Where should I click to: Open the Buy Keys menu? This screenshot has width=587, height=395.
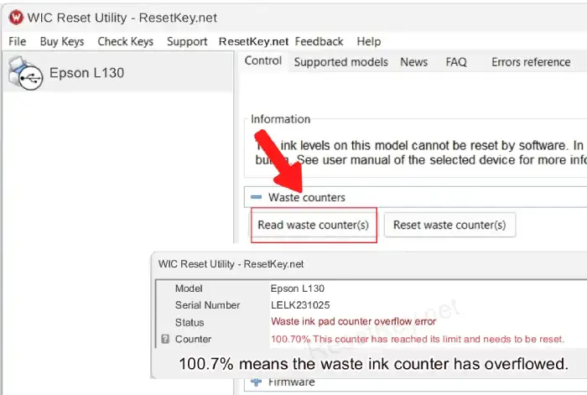(x=61, y=41)
